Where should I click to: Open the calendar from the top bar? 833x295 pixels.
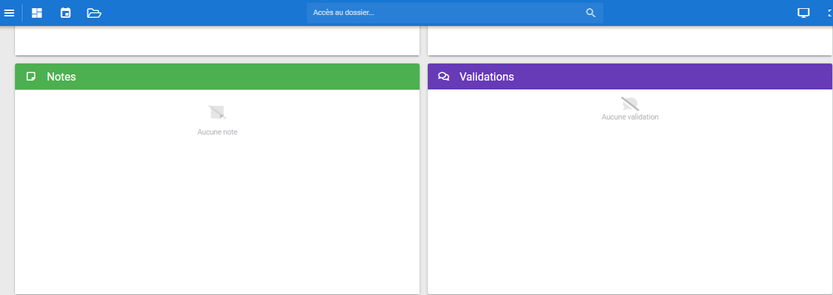click(x=66, y=13)
